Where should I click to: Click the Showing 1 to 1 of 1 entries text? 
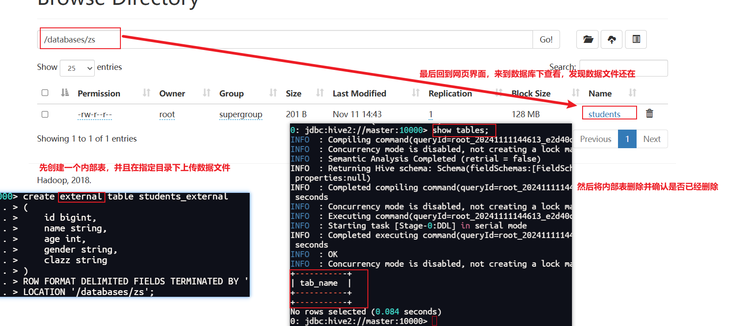point(87,138)
